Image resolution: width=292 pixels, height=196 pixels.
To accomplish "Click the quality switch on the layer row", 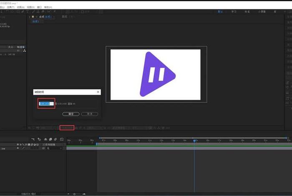I will pos(23,148).
